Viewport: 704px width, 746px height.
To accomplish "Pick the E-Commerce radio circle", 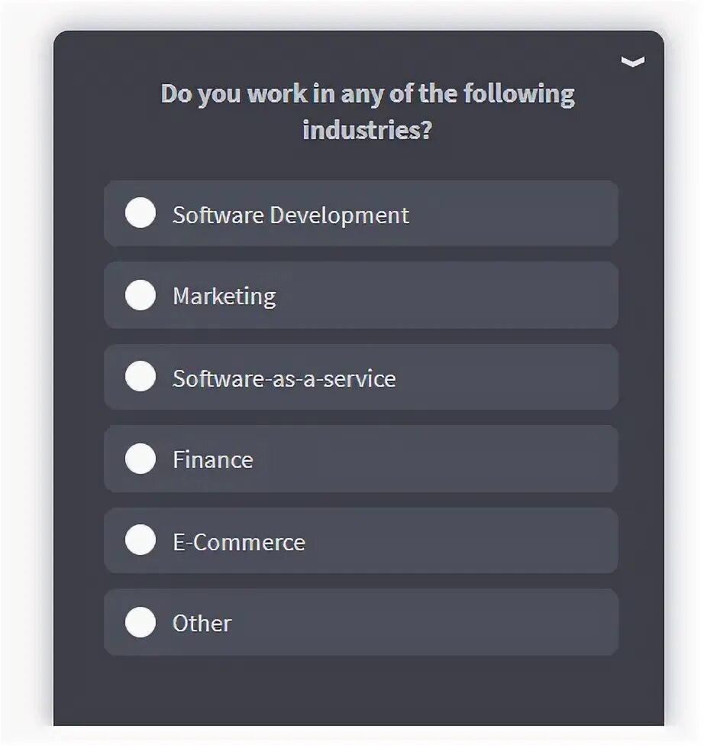I will pos(140,540).
